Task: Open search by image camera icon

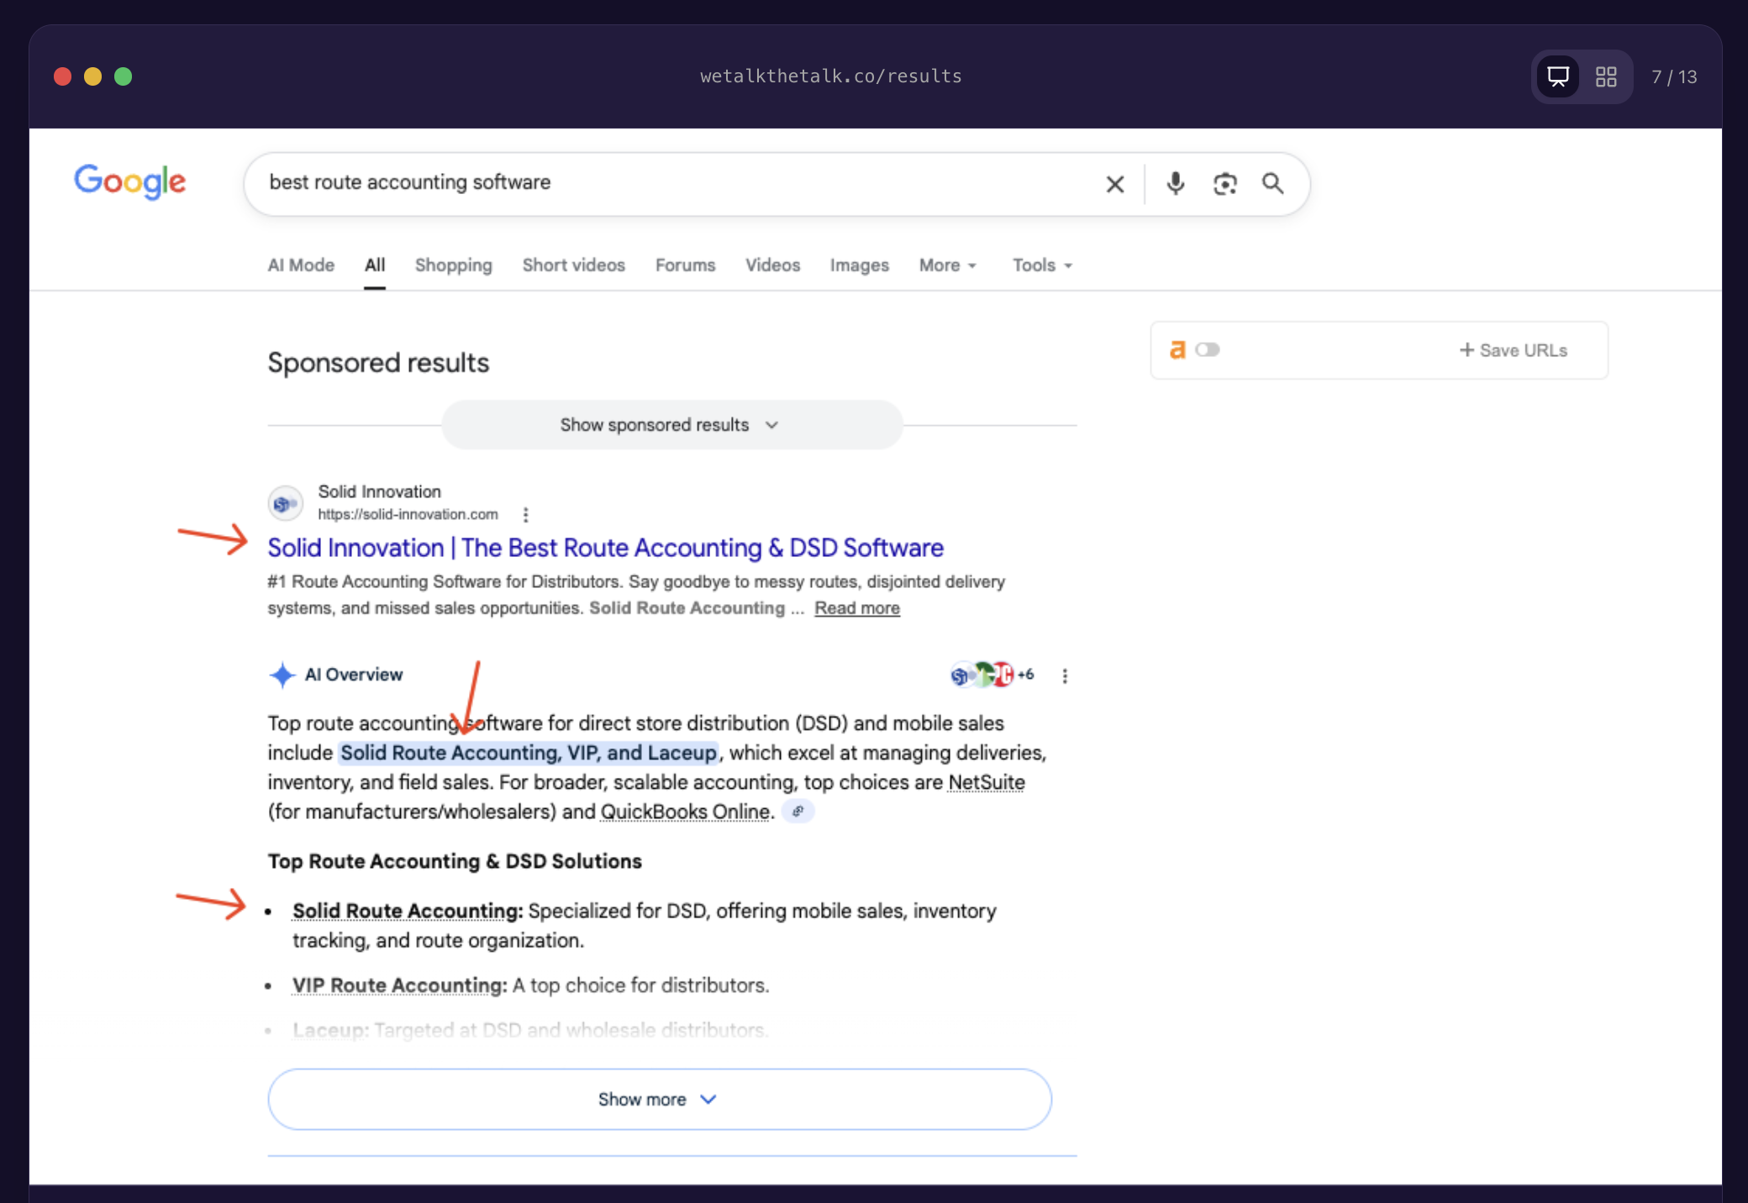Action: 1224,183
